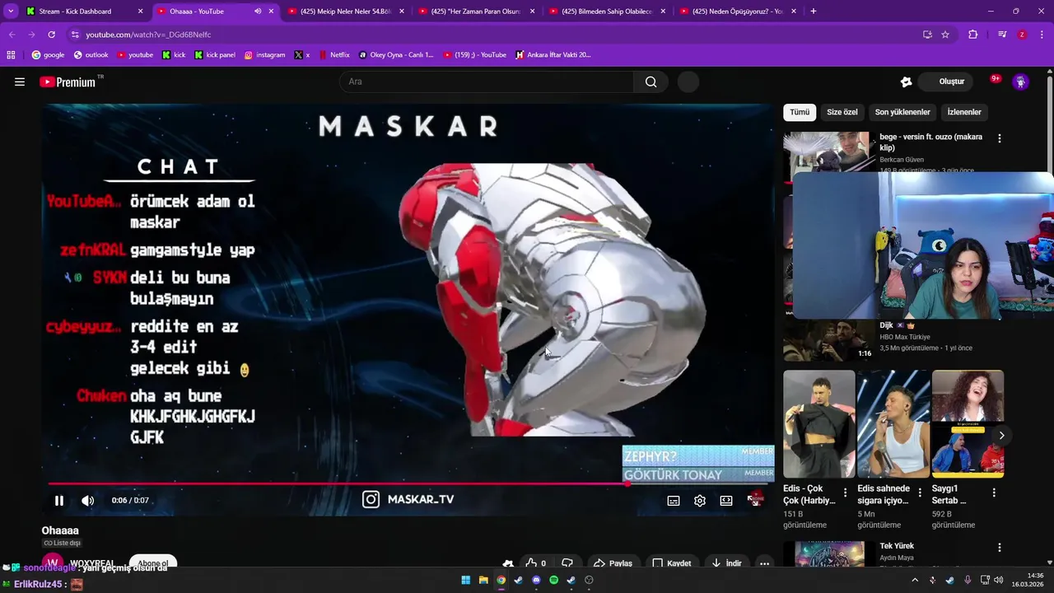Show next Shorts with the right arrow
Image resolution: width=1054 pixels, height=593 pixels.
1001,435
